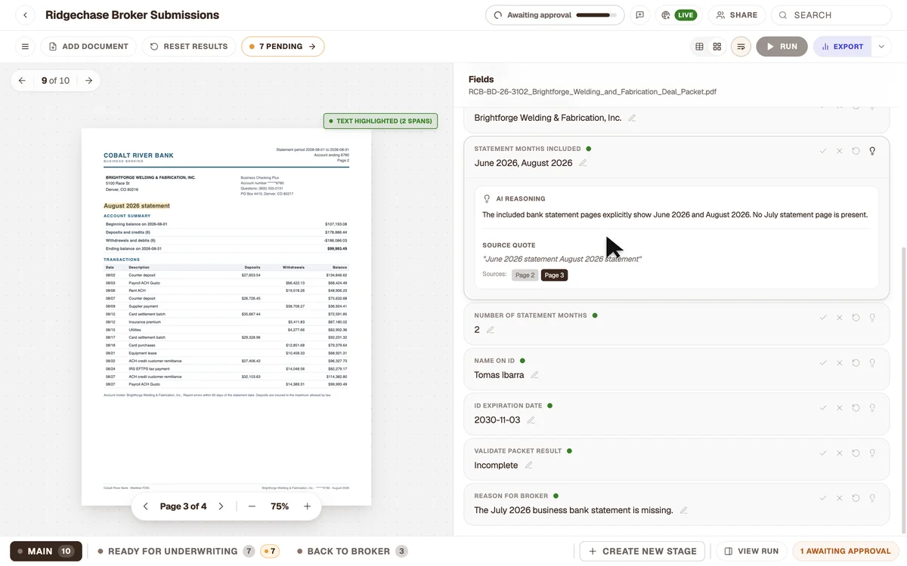Open the Back to Broker stage
Image resolution: width=907 pixels, height=566 pixels.
click(x=352, y=551)
